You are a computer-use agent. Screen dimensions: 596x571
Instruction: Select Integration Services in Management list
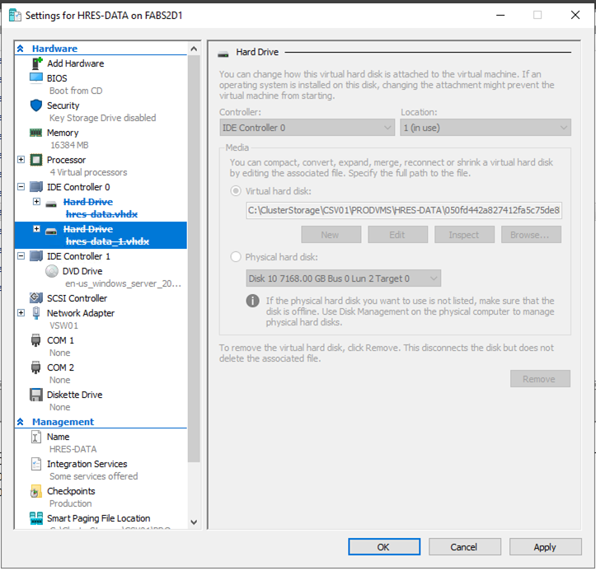(87, 464)
